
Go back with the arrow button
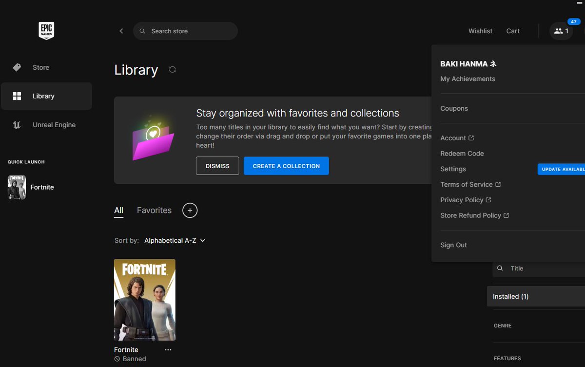(121, 31)
